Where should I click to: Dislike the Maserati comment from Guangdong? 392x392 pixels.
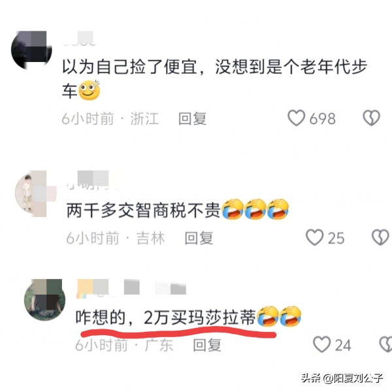385,344
